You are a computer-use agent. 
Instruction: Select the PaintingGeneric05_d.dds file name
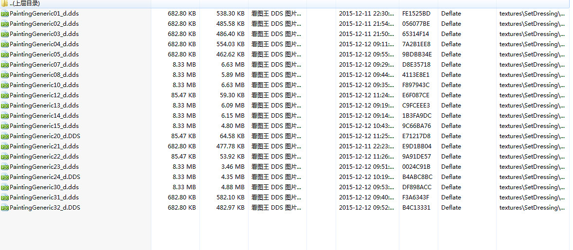[44, 54]
